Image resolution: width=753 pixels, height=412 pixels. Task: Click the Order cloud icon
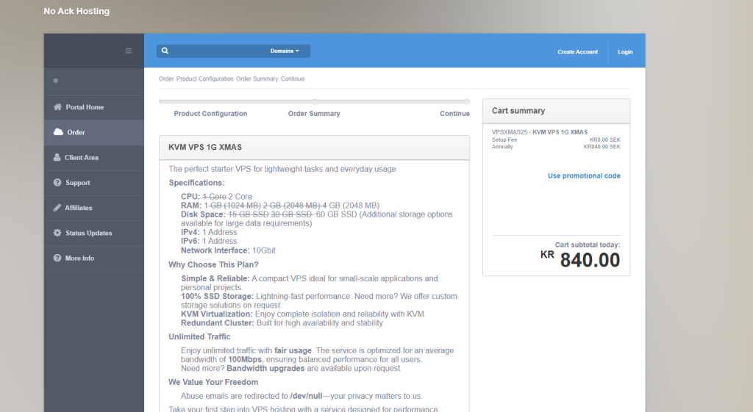(x=58, y=132)
